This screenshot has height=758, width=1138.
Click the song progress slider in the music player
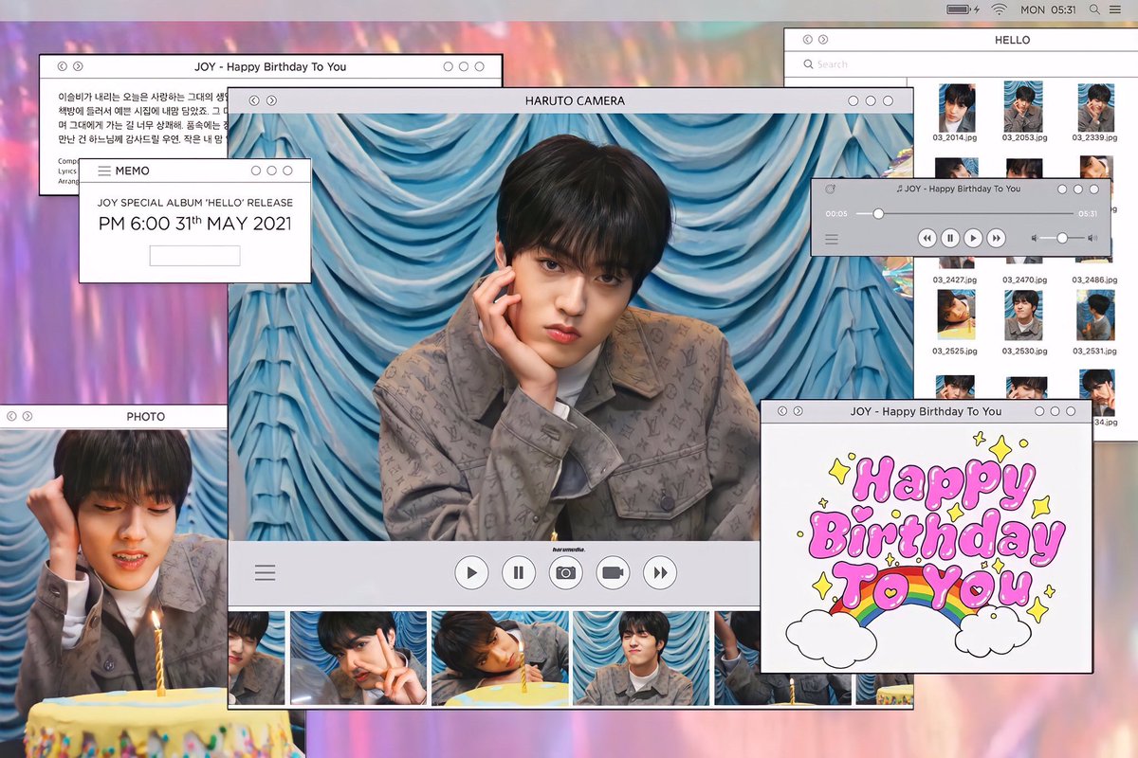tap(879, 213)
